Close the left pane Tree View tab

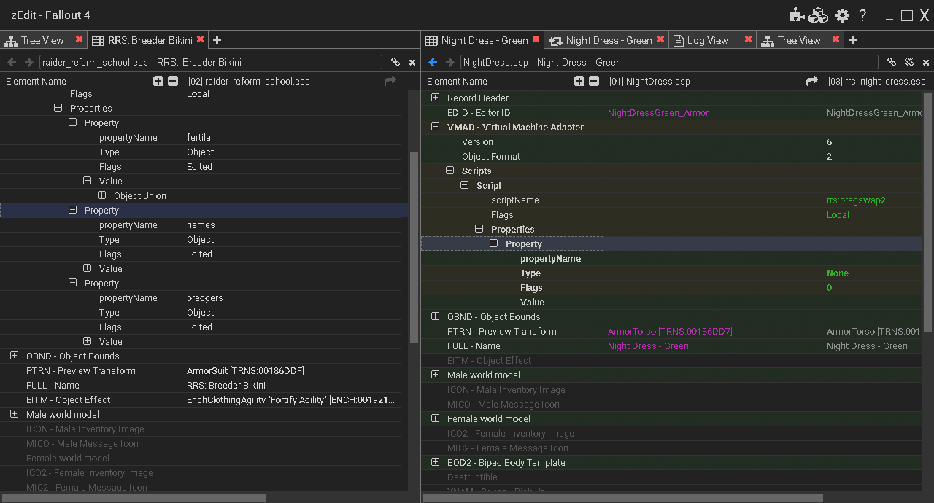[x=79, y=39]
